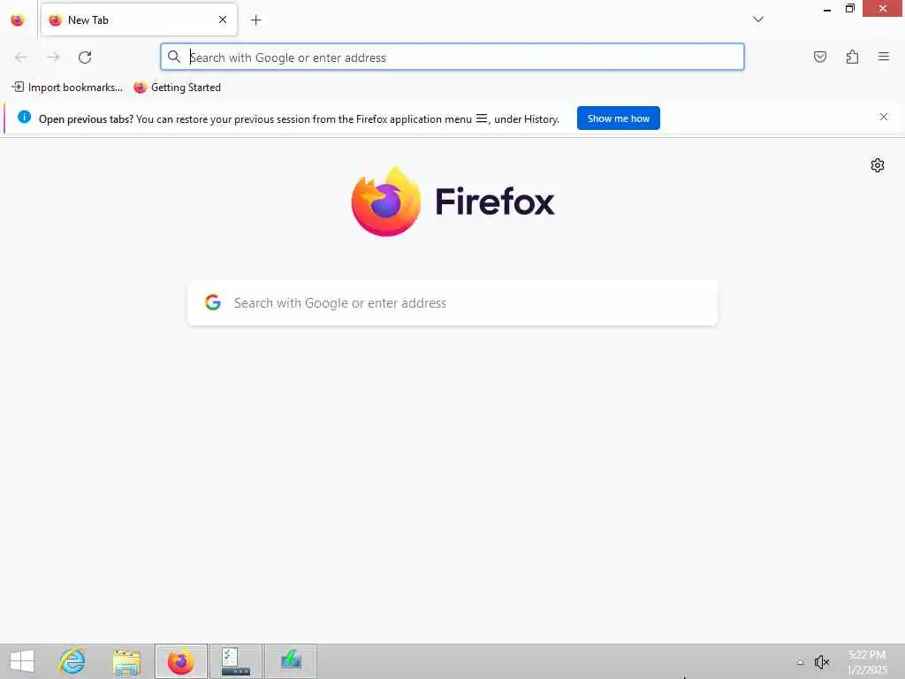Open the Getting Started bookmark
The image size is (905, 679).
pyautogui.click(x=177, y=88)
